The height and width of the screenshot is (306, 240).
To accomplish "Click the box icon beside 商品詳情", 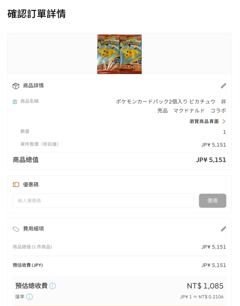I will (x=16, y=86).
